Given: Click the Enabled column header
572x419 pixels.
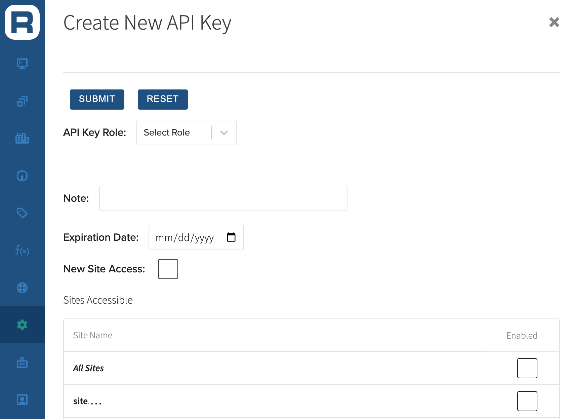Looking at the screenshot, I should click(522, 336).
